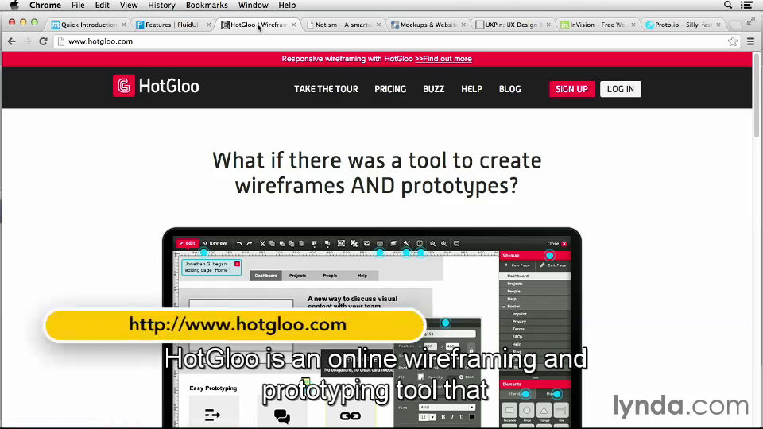The height and width of the screenshot is (429, 763).
Task: Open Spotlight search in the menu bar
Action: 728,5
